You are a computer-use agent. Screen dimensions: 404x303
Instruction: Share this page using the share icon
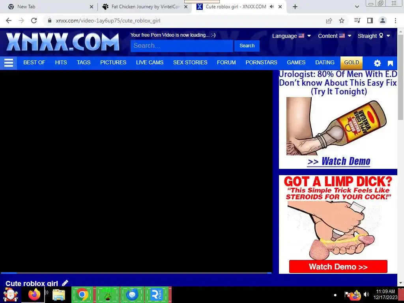point(329,21)
